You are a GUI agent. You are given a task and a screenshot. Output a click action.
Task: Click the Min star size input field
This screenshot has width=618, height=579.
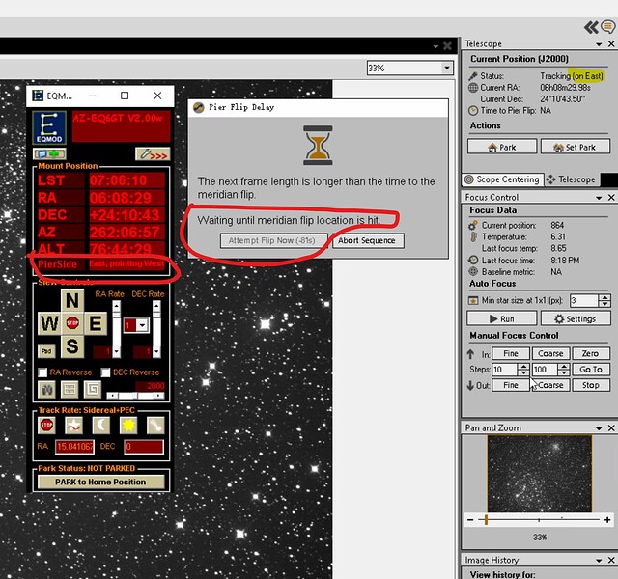[582, 301]
